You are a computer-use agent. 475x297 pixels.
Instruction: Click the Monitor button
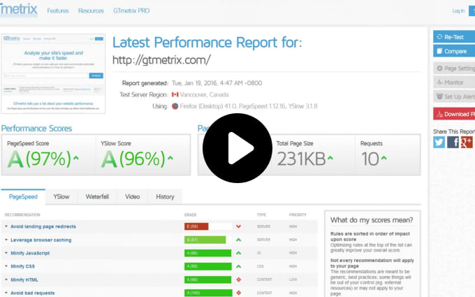point(454,82)
